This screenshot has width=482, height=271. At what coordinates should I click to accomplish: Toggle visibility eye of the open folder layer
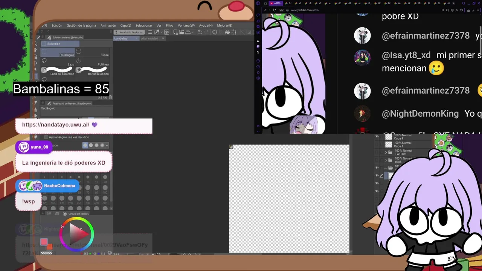click(x=377, y=167)
